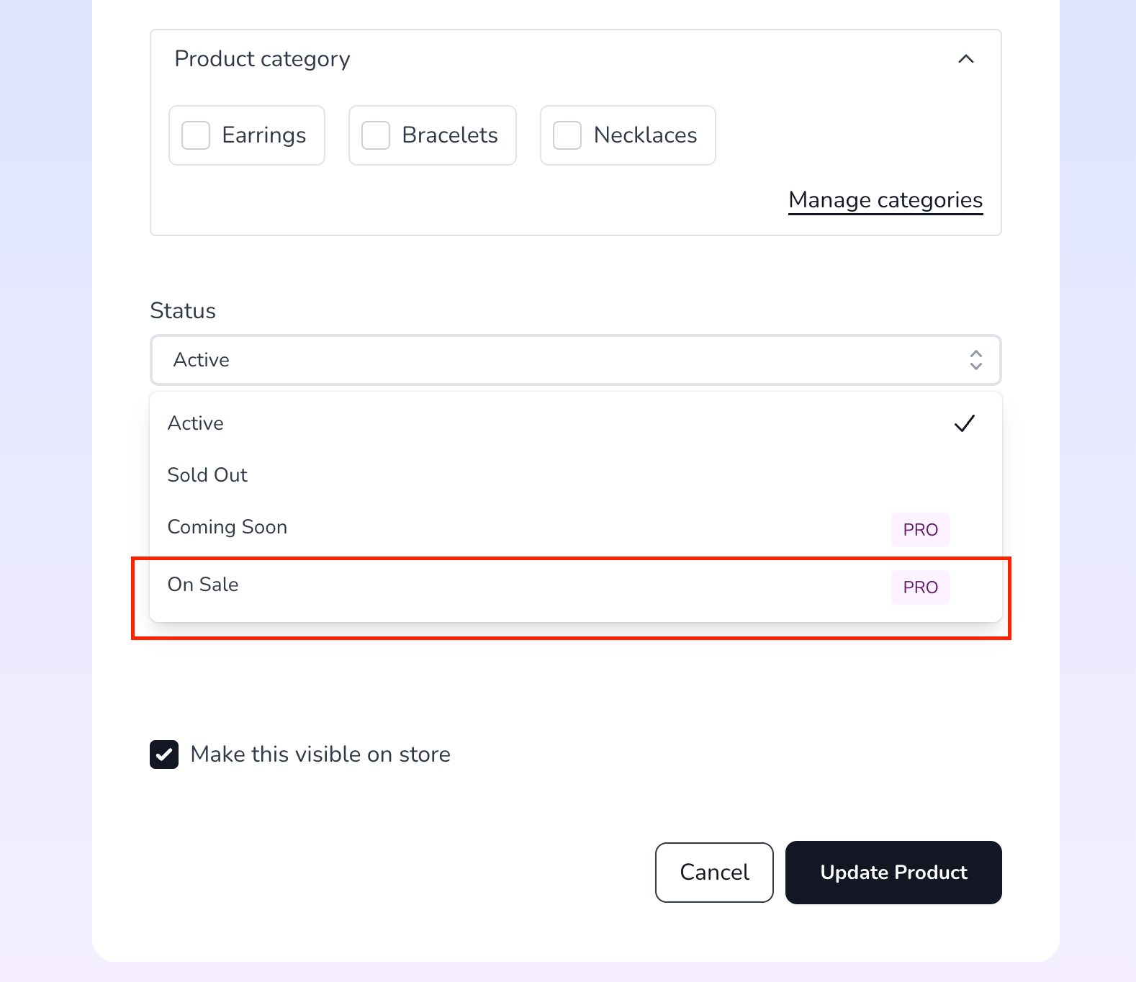The width and height of the screenshot is (1136, 982).
Task: Open the "Manage categories" link
Action: [x=885, y=199]
